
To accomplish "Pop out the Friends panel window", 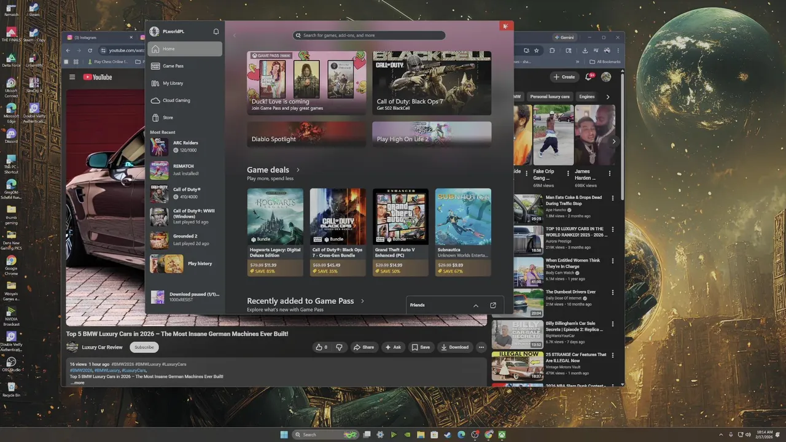I will coord(492,305).
